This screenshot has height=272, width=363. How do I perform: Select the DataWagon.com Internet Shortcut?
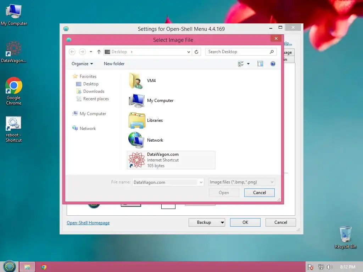171,160
